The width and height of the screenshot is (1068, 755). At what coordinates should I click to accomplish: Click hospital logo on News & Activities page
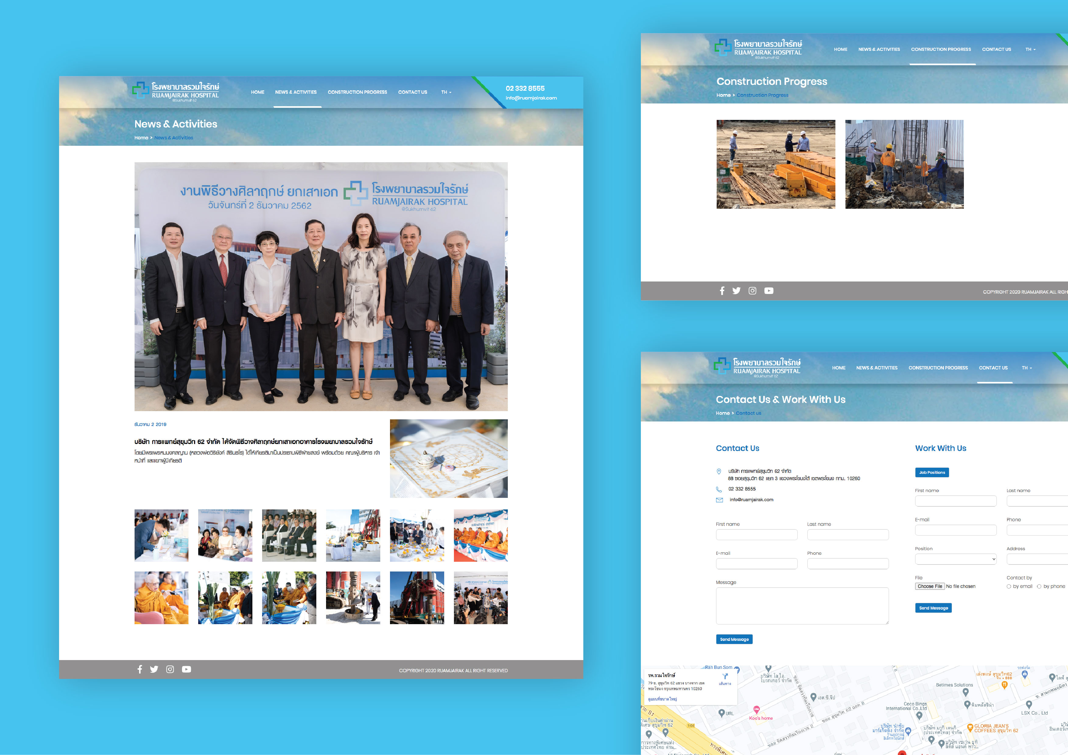175,92
